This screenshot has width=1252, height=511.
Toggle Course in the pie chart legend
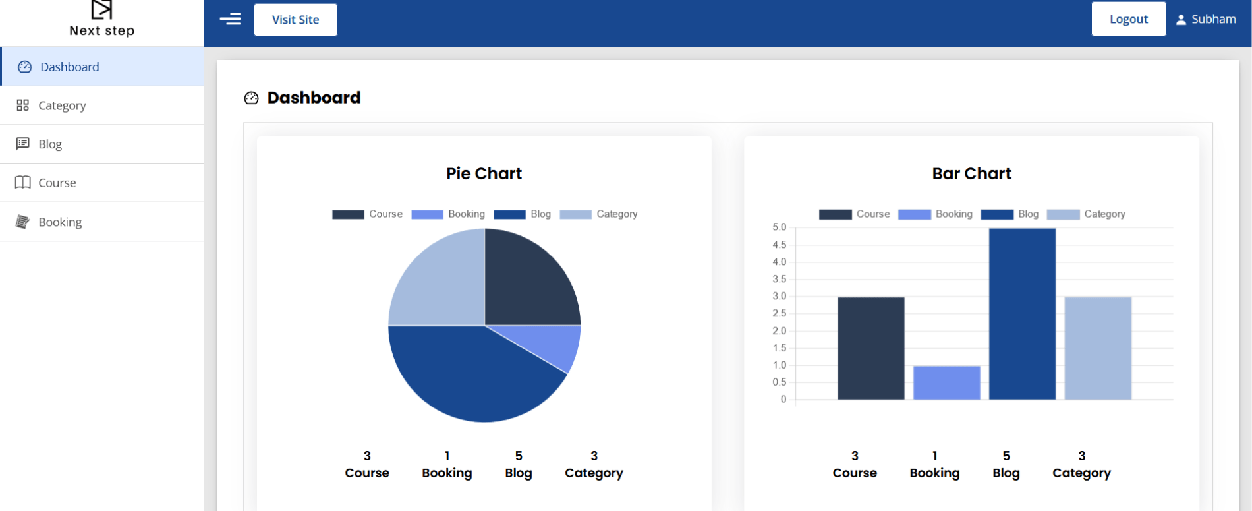367,214
